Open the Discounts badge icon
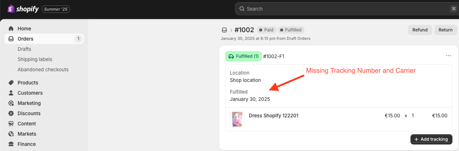Image resolution: width=459 pixels, height=151 pixels. tap(11, 113)
